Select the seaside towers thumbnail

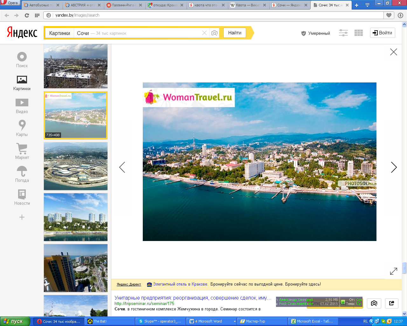(76, 217)
